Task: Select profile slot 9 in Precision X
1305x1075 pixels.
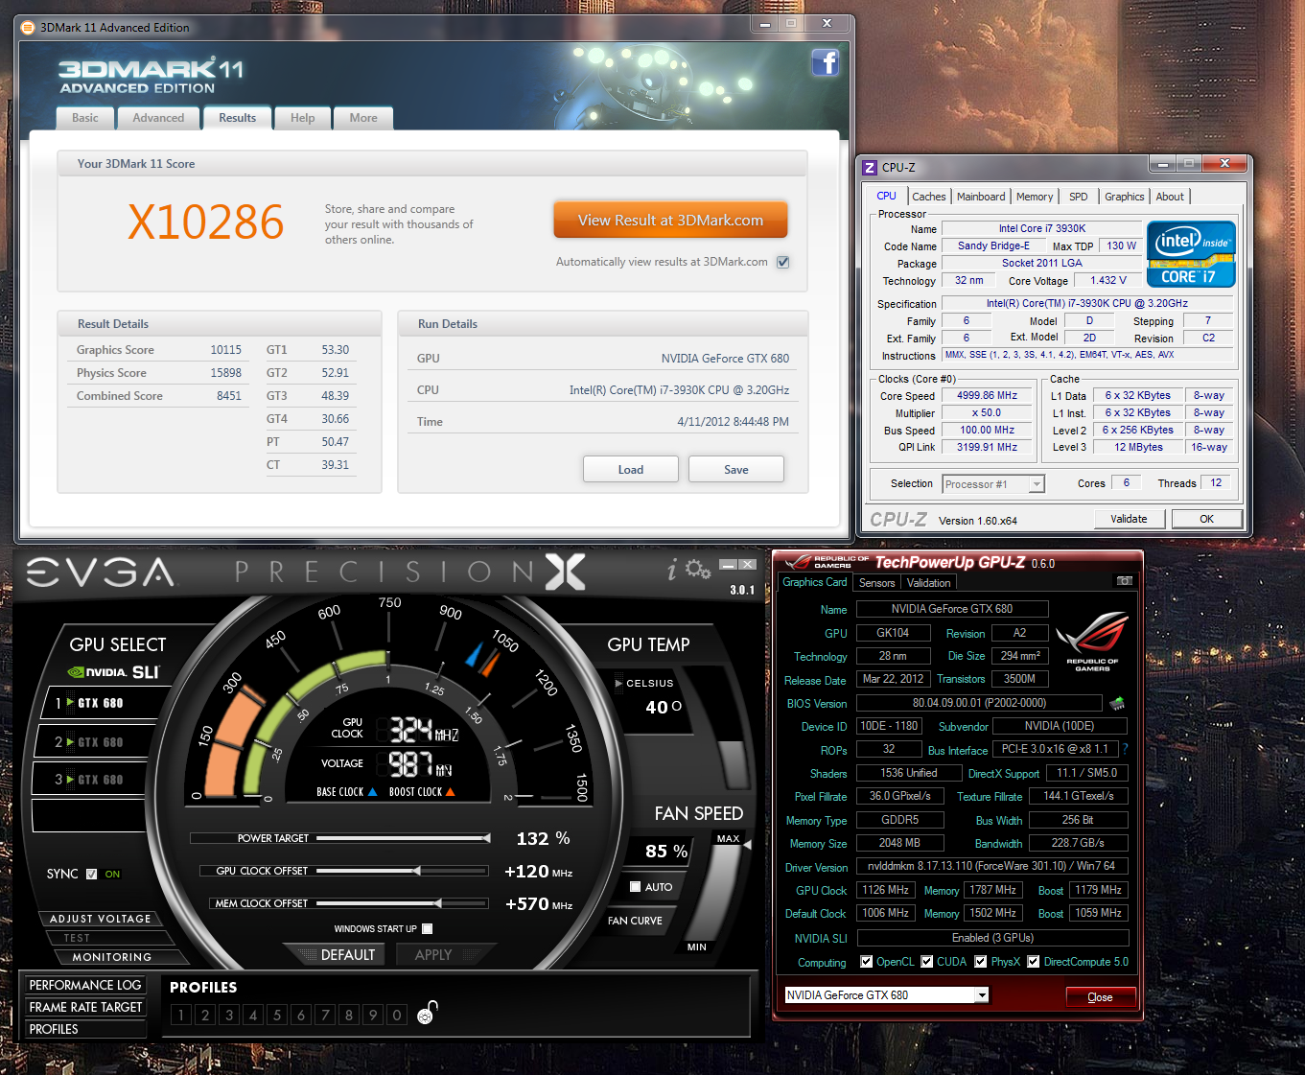Action: pyautogui.click(x=373, y=1015)
